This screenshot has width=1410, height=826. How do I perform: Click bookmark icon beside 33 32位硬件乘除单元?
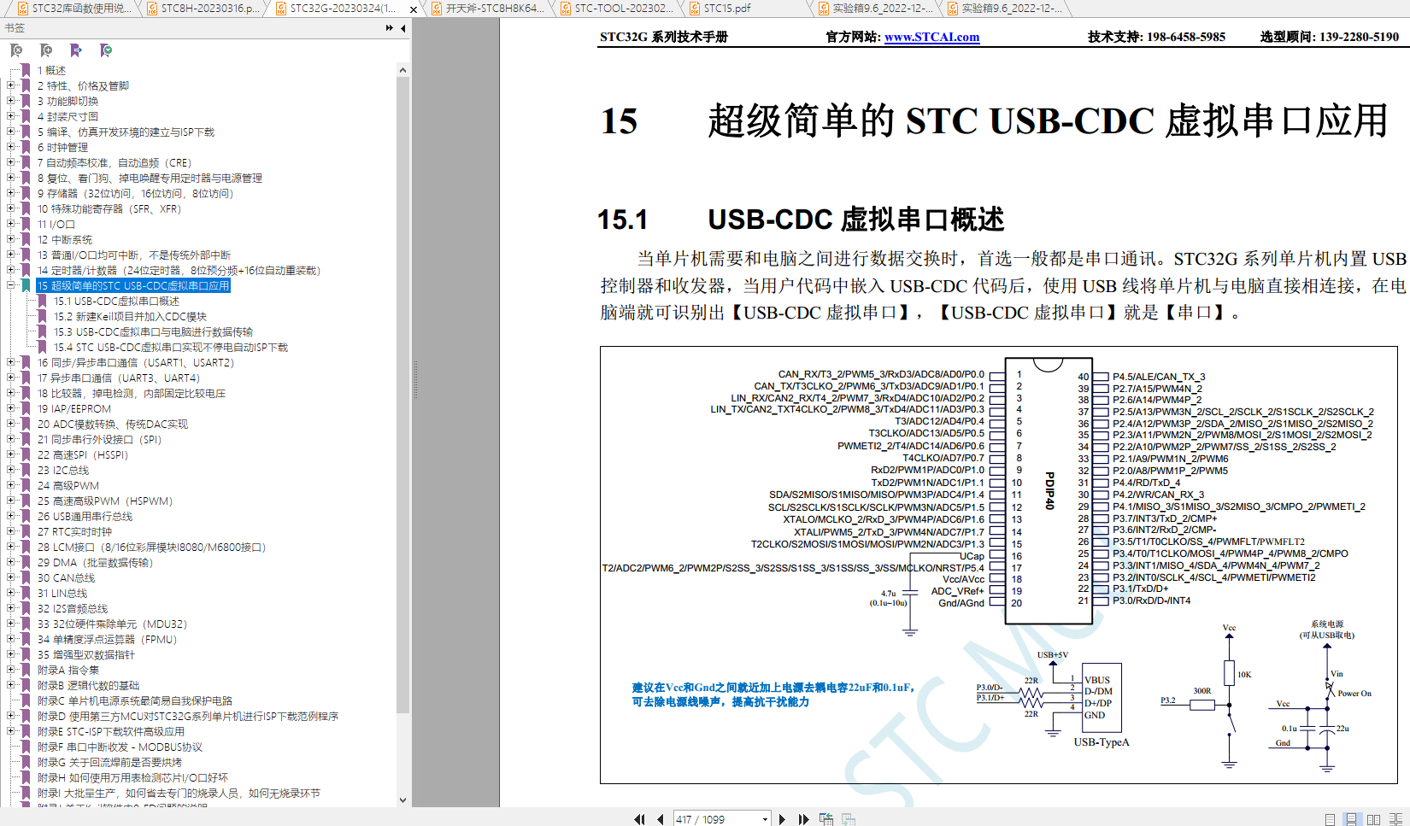[26, 624]
